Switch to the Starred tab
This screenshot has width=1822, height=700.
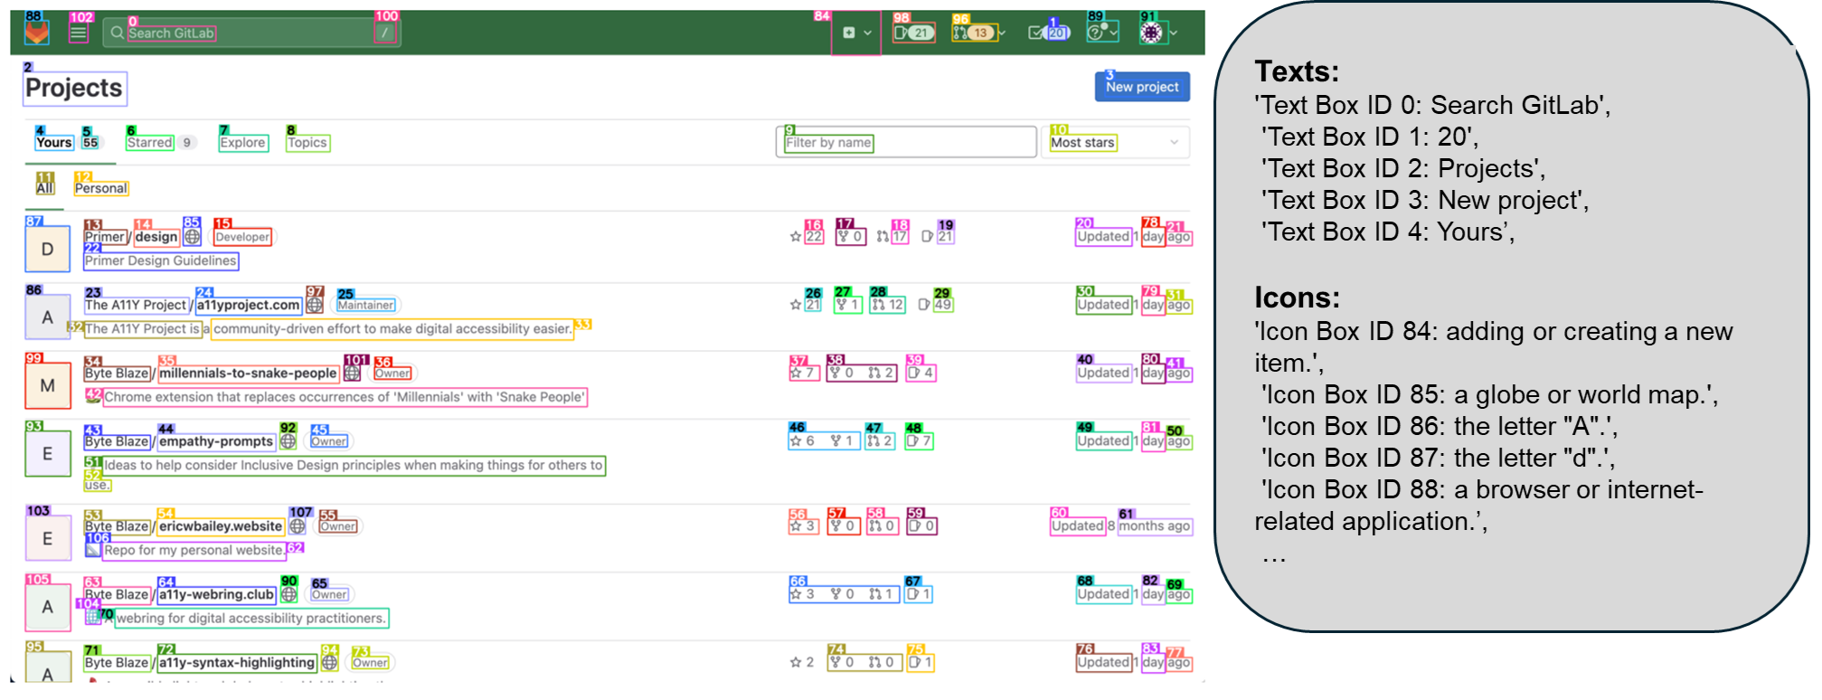tap(150, 143)
